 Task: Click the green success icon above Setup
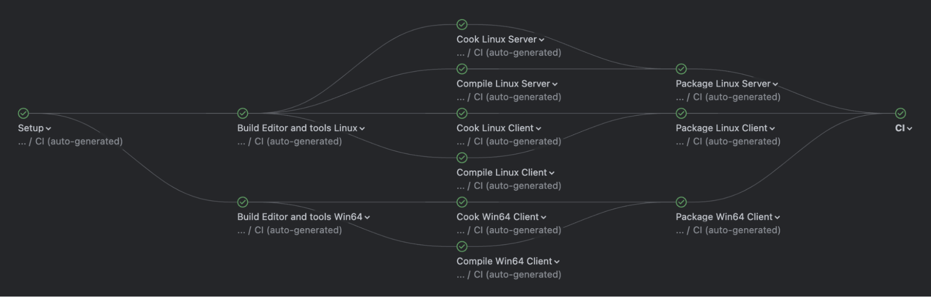tap(23, 113)
